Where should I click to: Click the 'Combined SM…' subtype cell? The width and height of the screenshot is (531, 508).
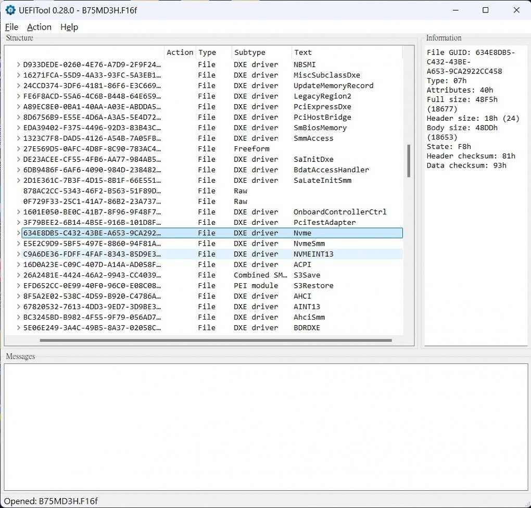(260, 275)
